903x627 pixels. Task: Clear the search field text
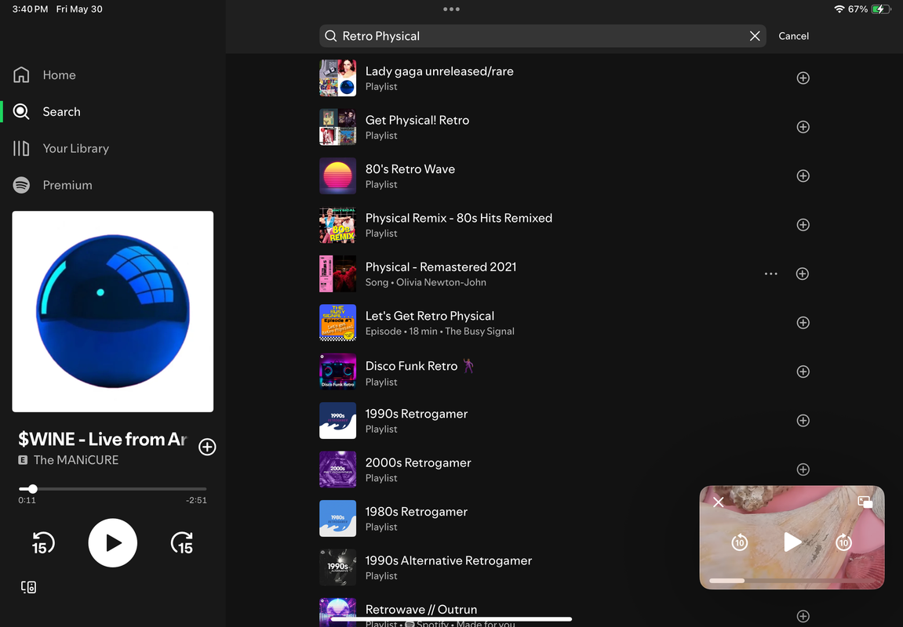755,36
